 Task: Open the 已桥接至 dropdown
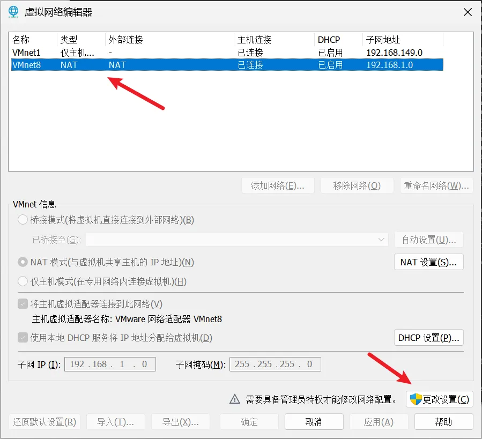[237, 240]
